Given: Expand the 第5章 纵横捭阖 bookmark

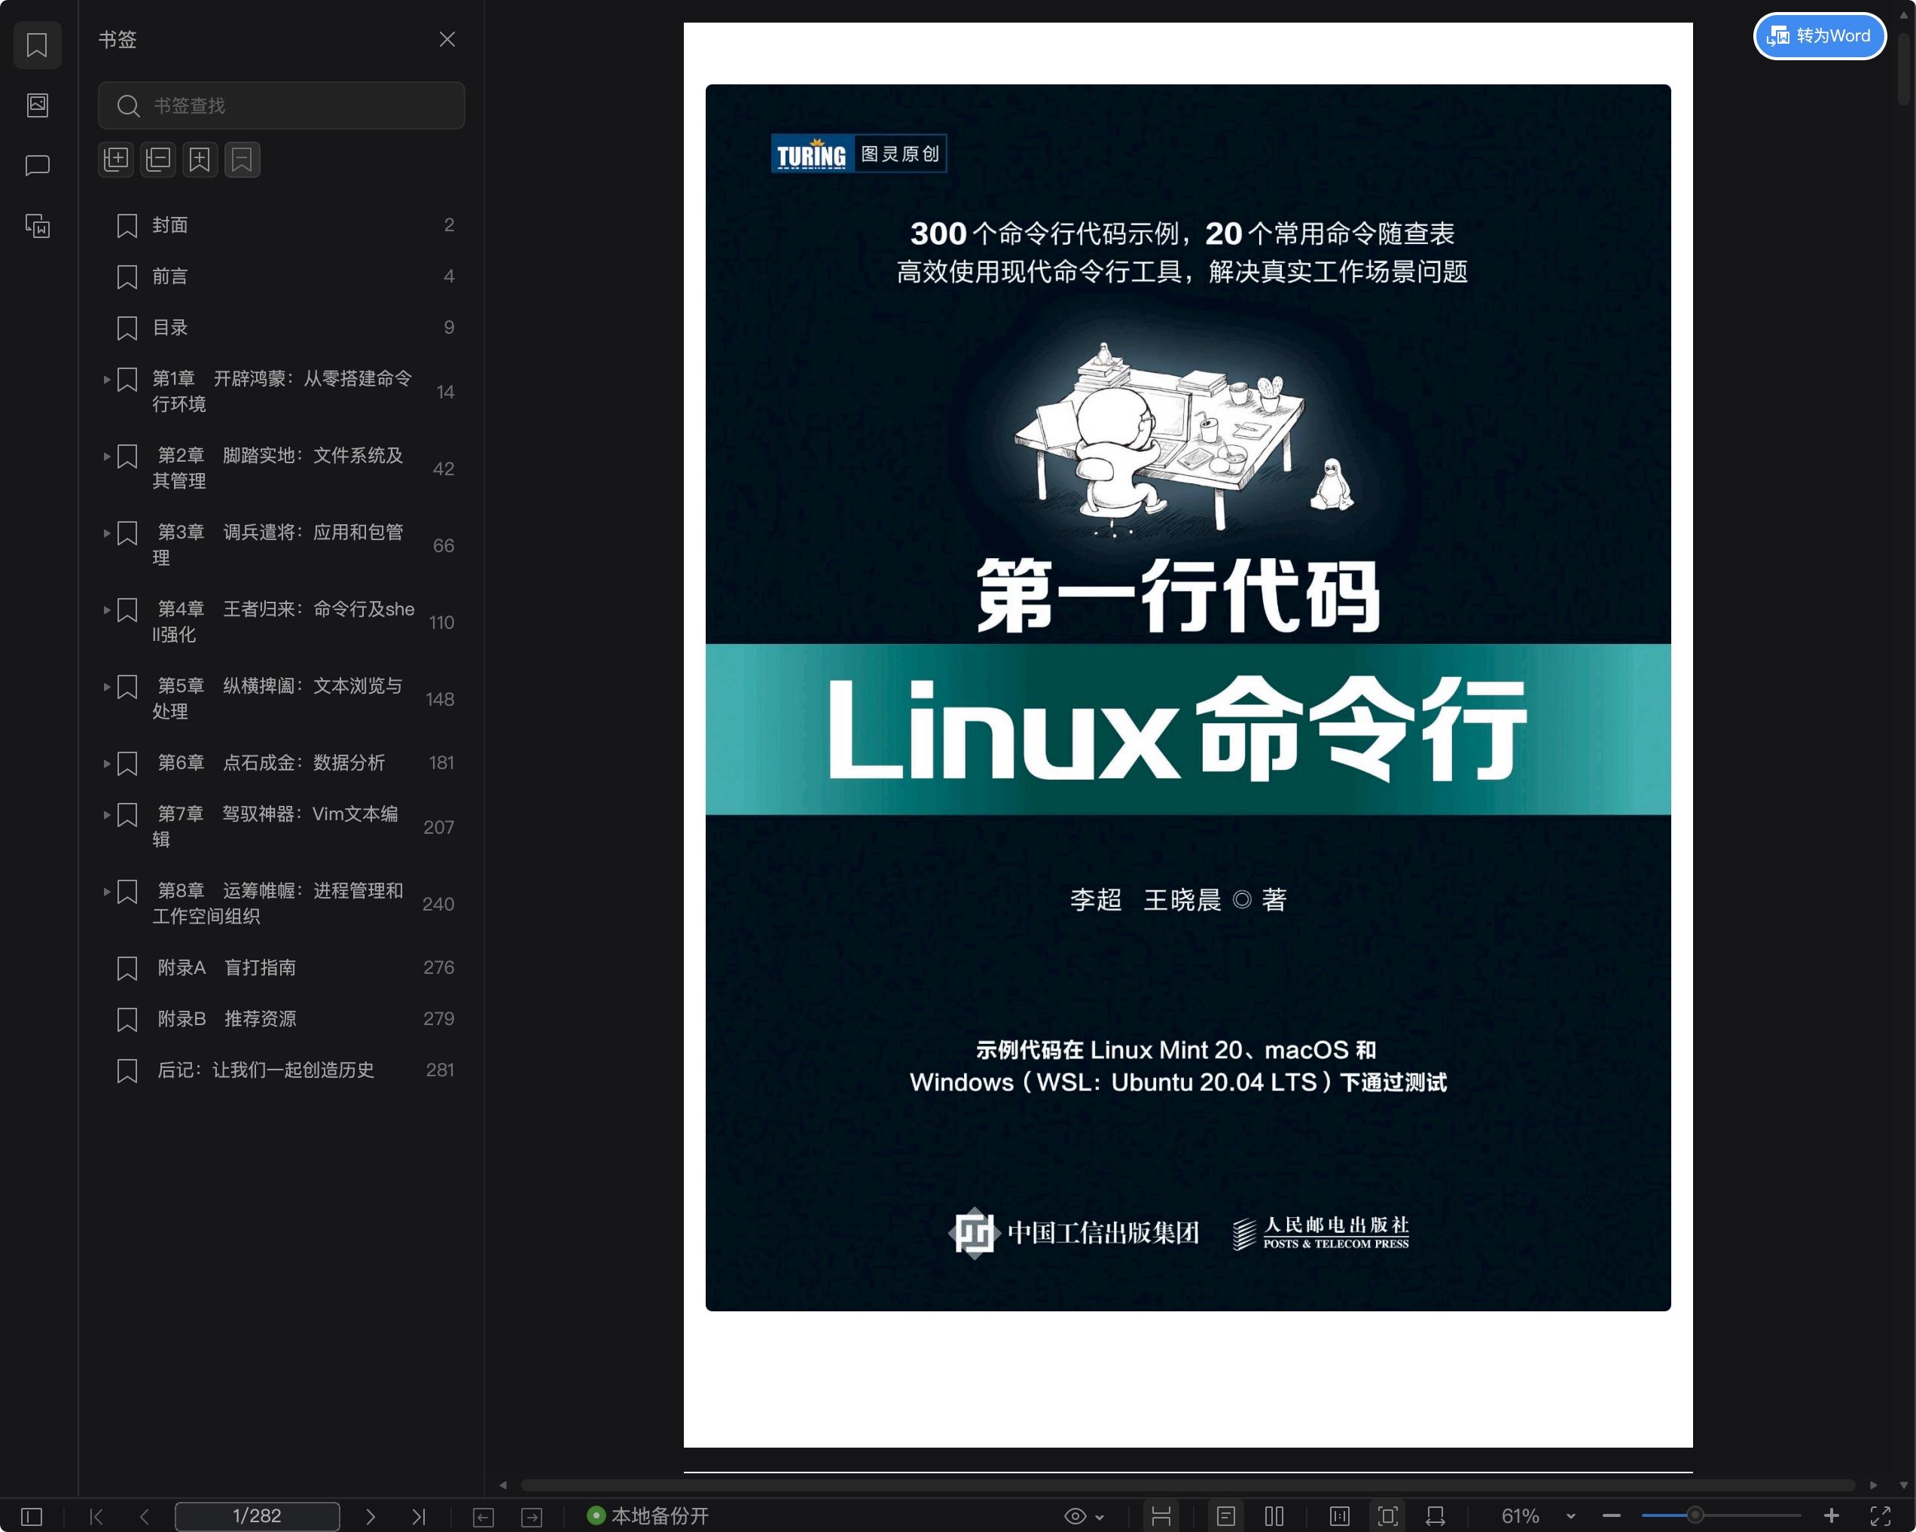Looking at the screenshot, I should [107, 686].
